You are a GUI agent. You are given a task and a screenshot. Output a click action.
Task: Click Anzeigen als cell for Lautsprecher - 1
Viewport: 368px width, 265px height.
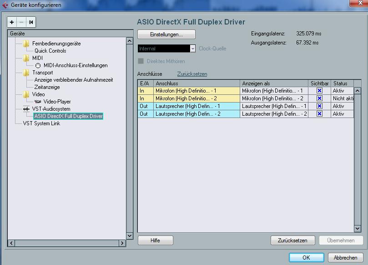click(274, 106)
